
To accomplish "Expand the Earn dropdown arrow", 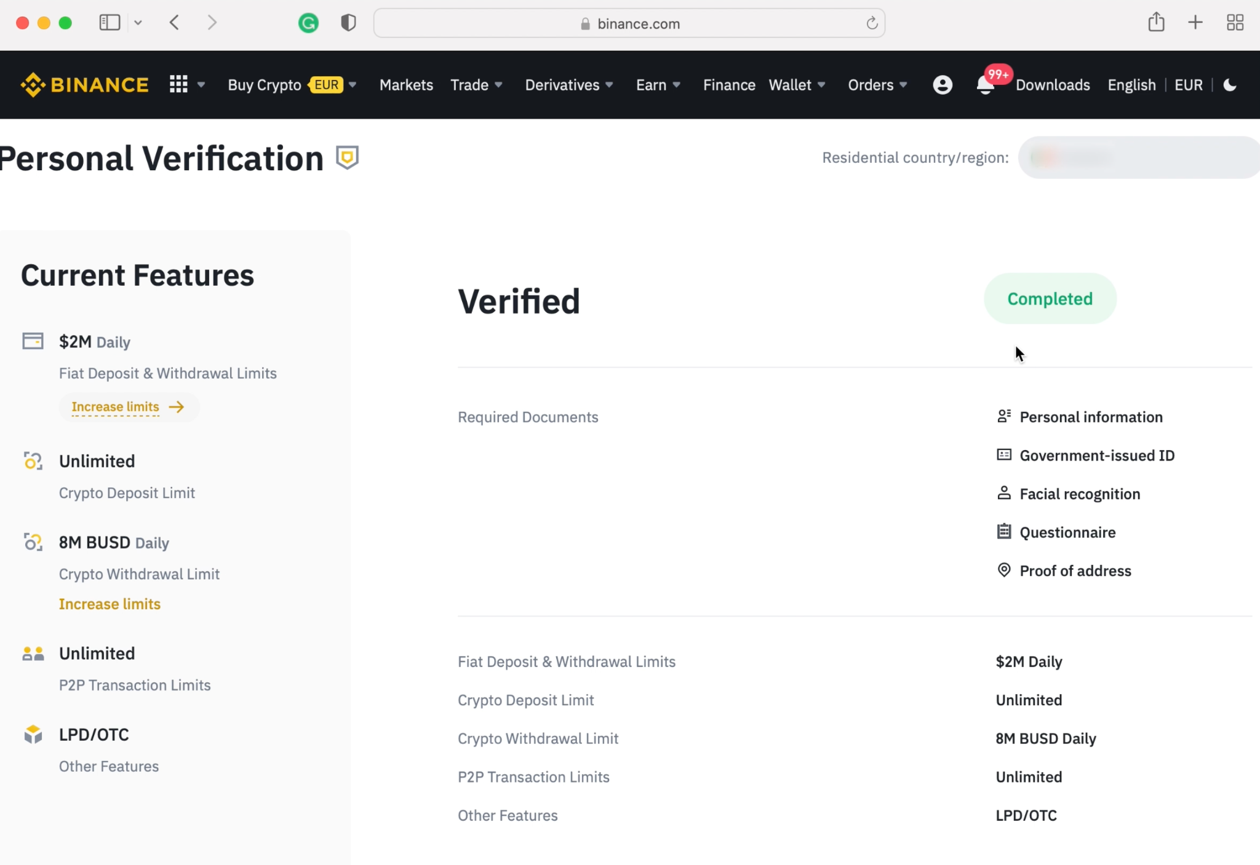I will [676, 85].
